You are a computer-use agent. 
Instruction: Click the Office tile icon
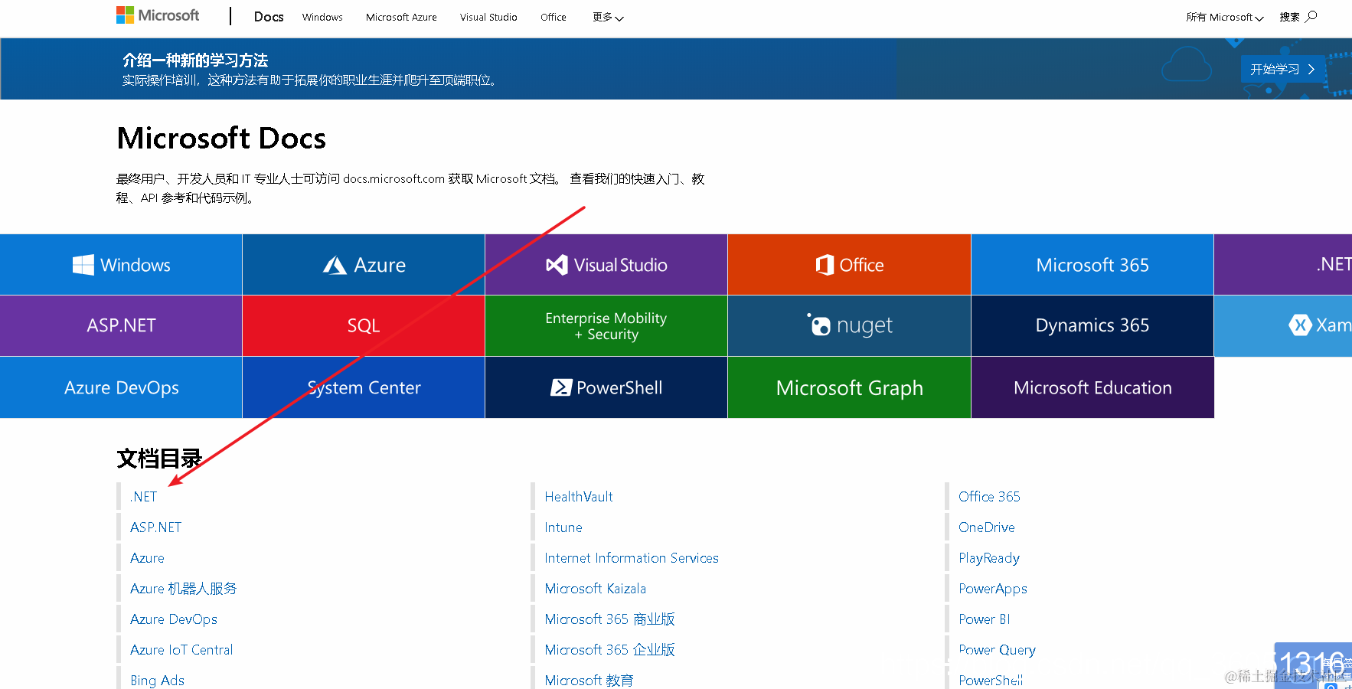click(825, 264)
